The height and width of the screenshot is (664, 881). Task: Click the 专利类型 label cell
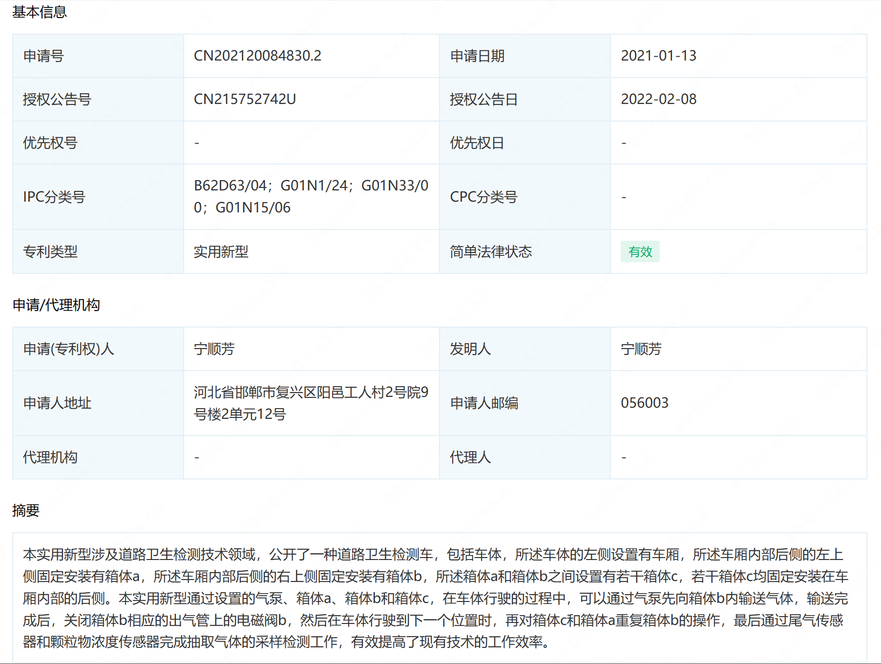pos(98,251)
